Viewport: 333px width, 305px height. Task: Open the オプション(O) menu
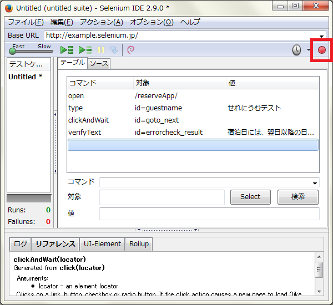[x=152, y=22]
